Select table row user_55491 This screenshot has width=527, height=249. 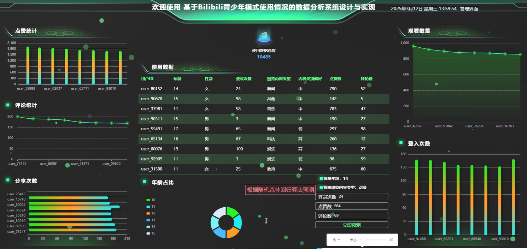click(264, 129)
